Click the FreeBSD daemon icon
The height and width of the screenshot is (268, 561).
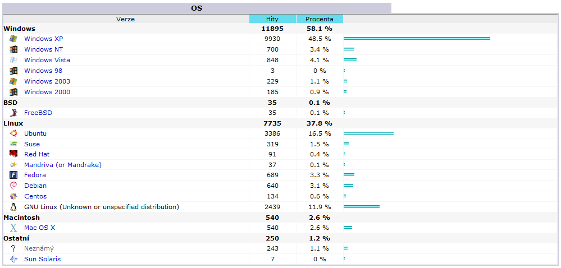click(13, 113)
